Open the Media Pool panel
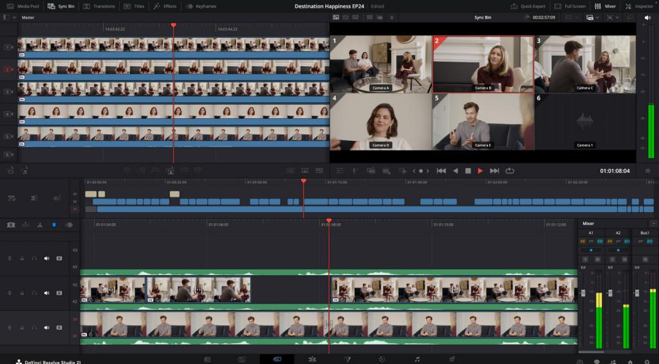 (23, 6)
